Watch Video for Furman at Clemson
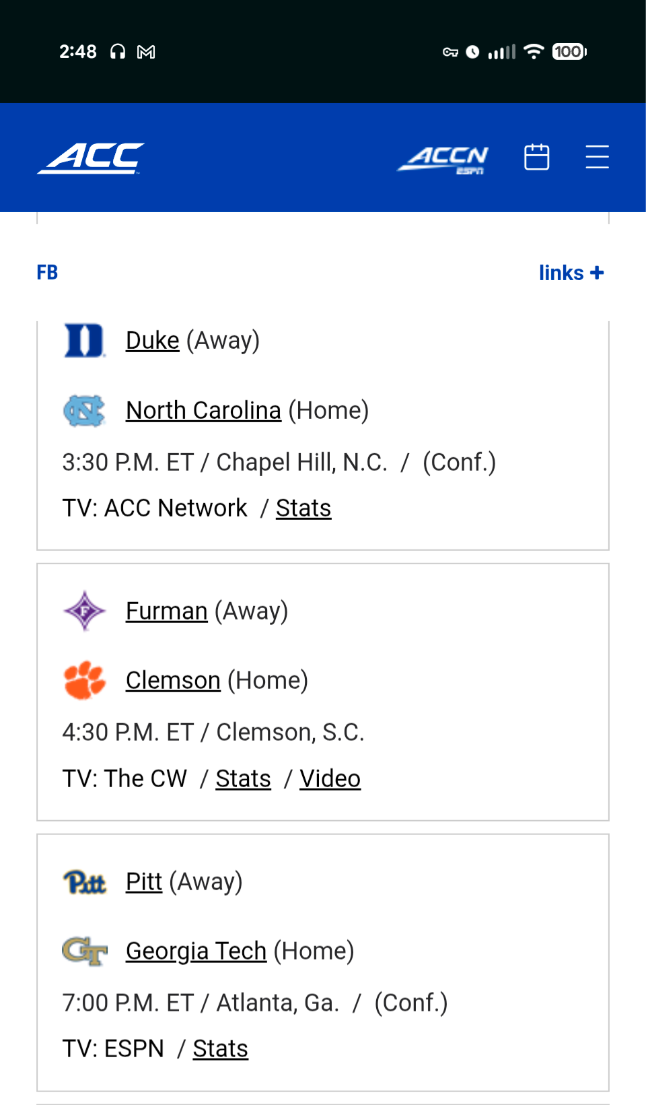 pos(330,779)
